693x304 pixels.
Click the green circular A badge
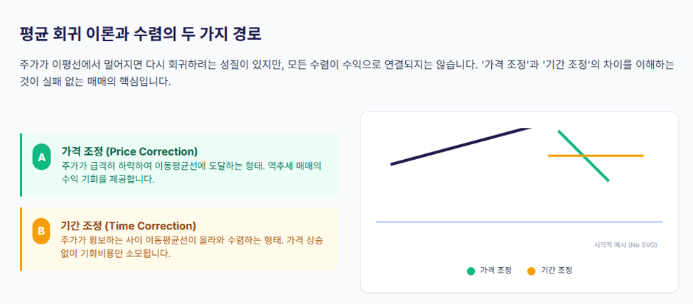41,157
